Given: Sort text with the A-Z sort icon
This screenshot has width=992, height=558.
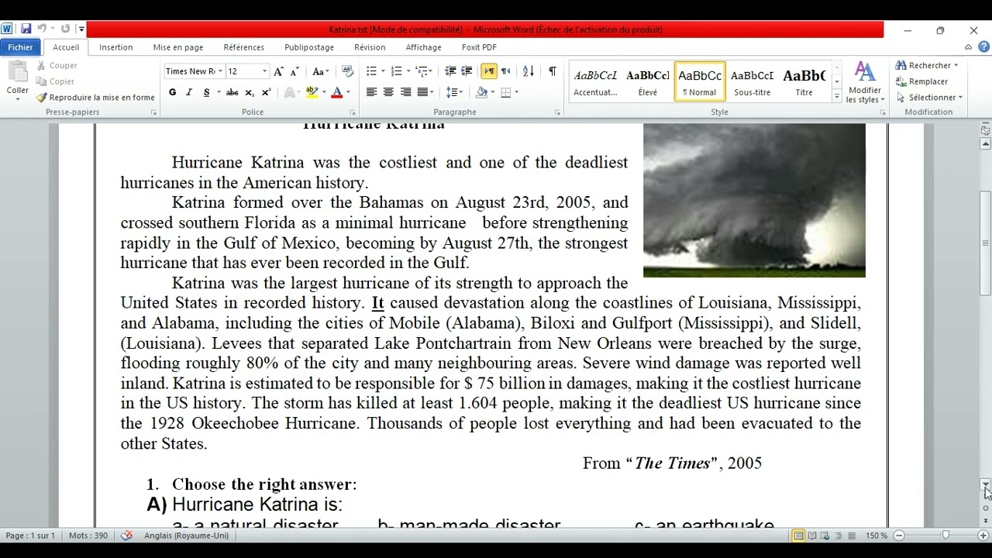Looking at the screenshot, I should click(x=529, y=71).
